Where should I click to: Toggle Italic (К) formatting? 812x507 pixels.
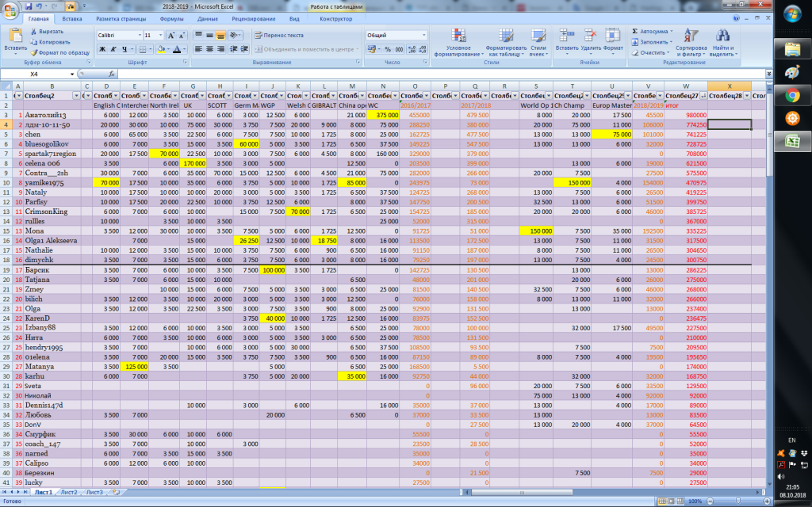[x=114, y=49]
